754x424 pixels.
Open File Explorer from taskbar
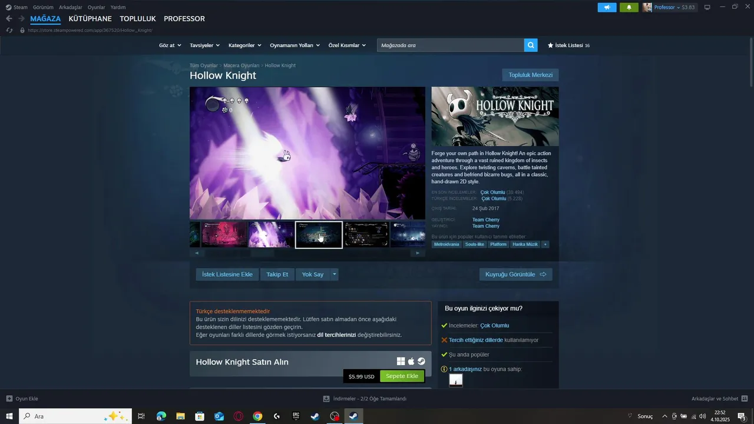coord(180,416)
